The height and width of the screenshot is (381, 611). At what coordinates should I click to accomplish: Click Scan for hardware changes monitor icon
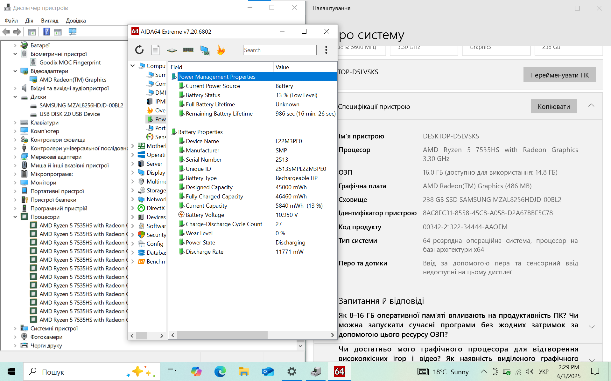coord(73,32)
